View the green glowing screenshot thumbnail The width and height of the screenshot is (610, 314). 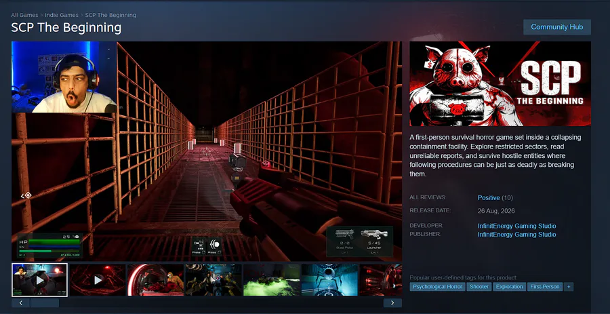pos(272,280)
